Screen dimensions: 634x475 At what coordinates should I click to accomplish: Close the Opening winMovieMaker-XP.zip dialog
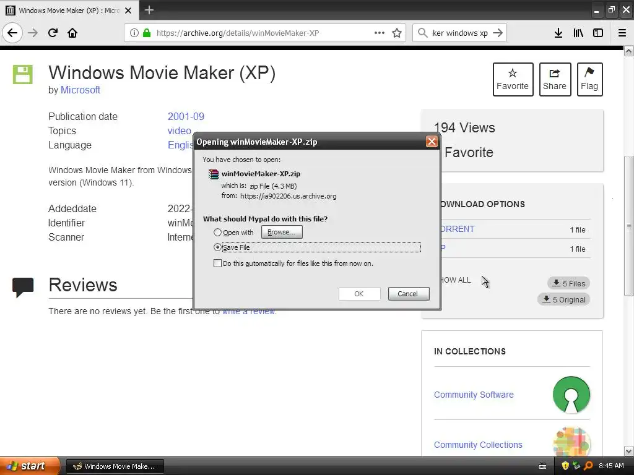point(432,142)
